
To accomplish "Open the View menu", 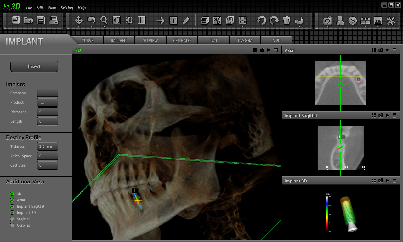I will 52,8.
